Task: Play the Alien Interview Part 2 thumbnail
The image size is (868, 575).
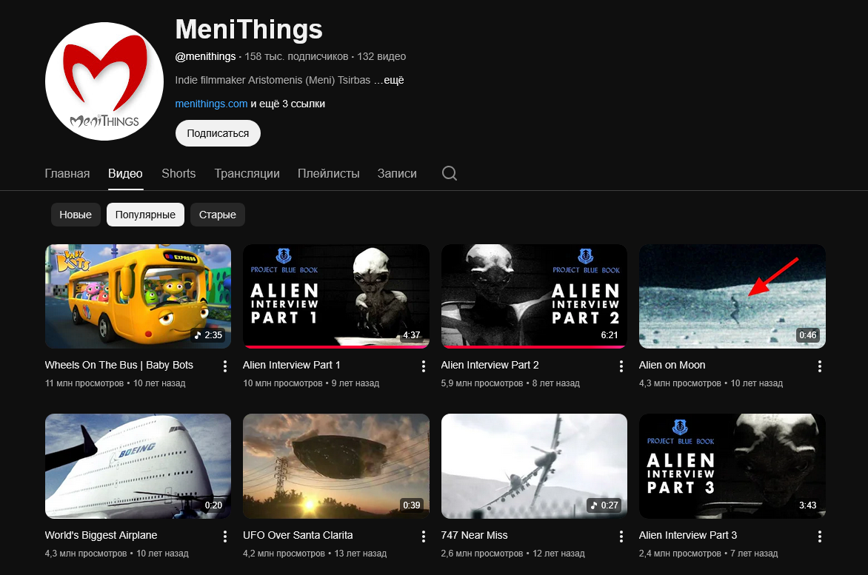Action: pos(534,296)
